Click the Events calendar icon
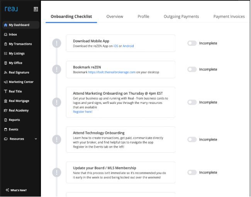 click(x=6, y=129)
